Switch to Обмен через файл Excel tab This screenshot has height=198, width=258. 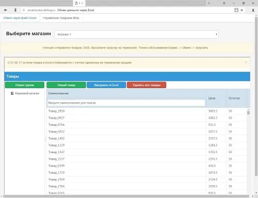[20, 18]
